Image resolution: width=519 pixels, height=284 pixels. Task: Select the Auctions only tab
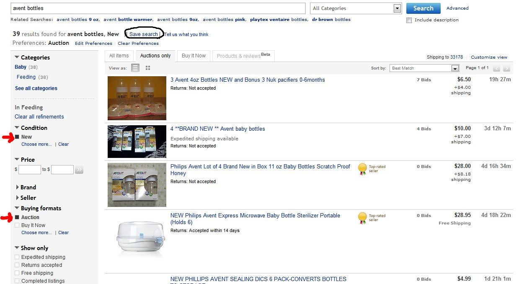(x=155, y=56)
